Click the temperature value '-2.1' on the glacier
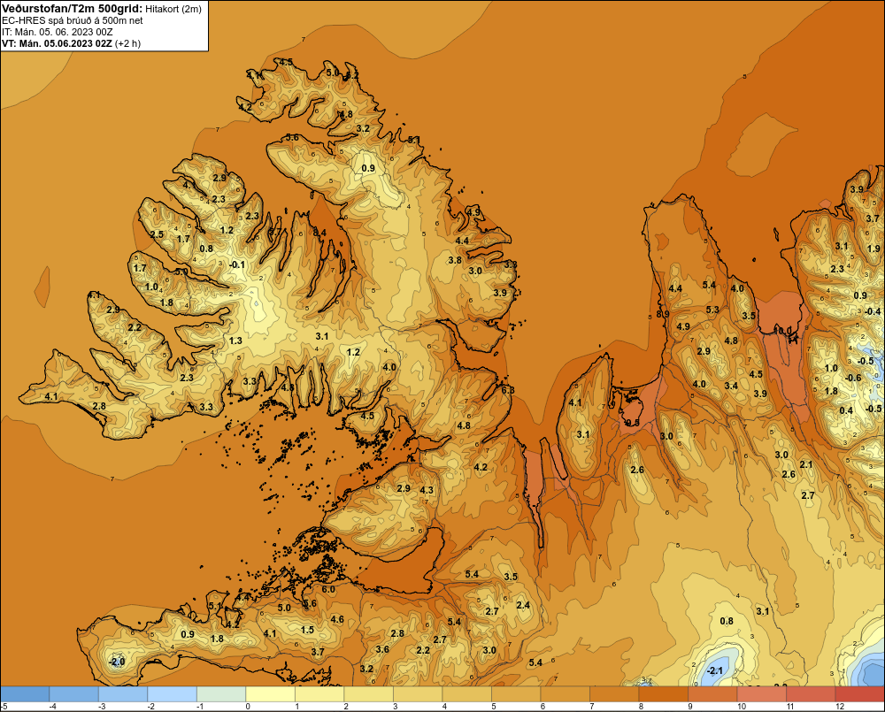The image size is (885, 712). click(x=715, y=670)
